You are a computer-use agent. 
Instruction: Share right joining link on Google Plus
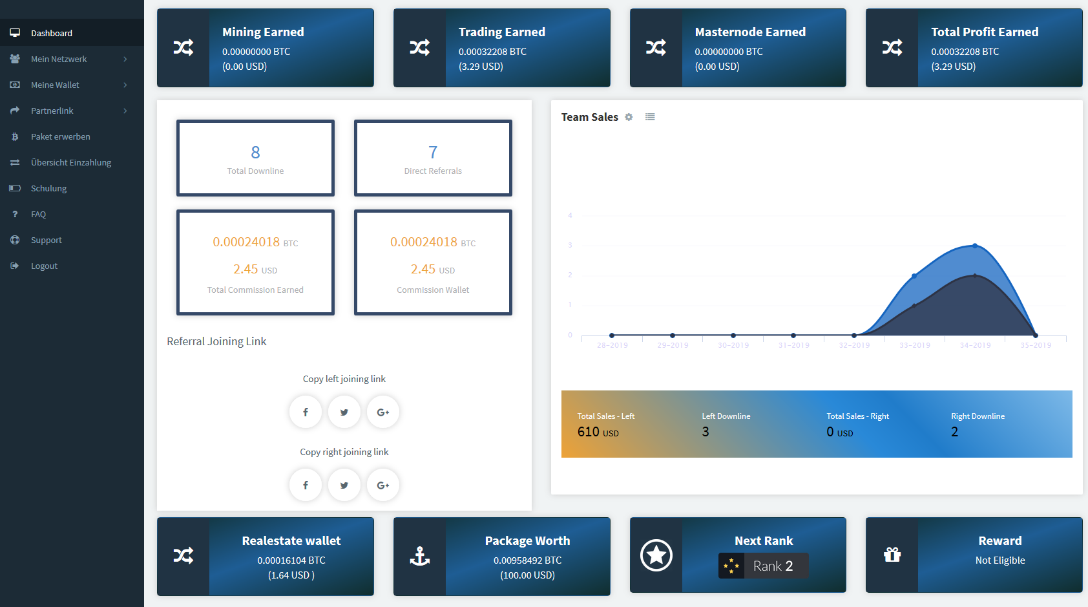(383, 485)
